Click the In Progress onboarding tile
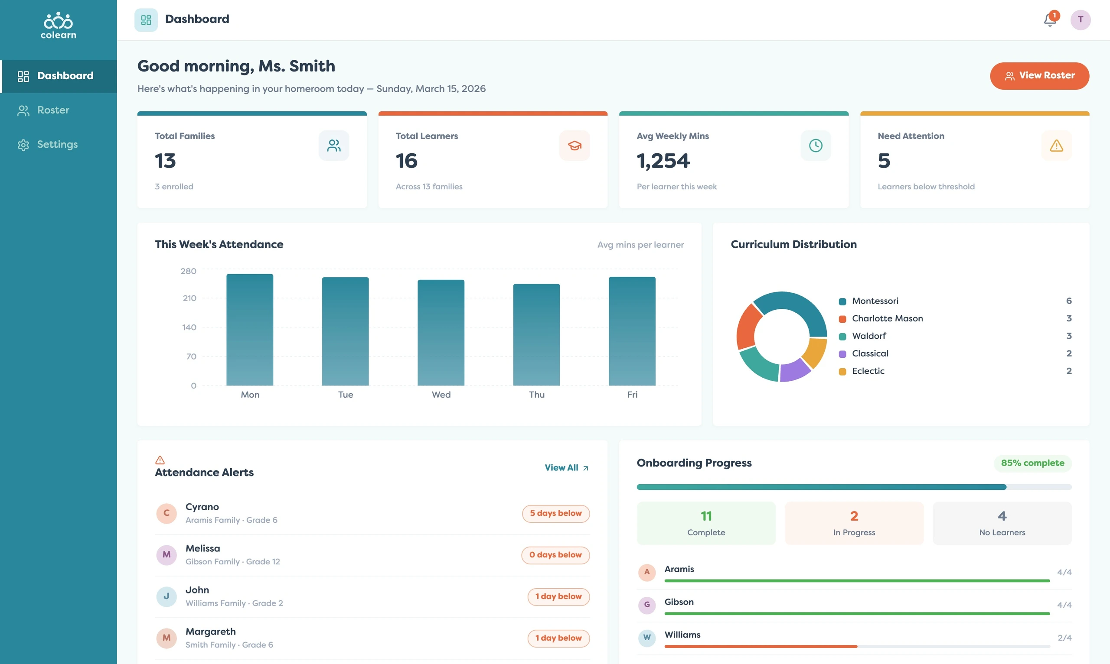This screenshot has width=1110, height=664. click(854, 523)
